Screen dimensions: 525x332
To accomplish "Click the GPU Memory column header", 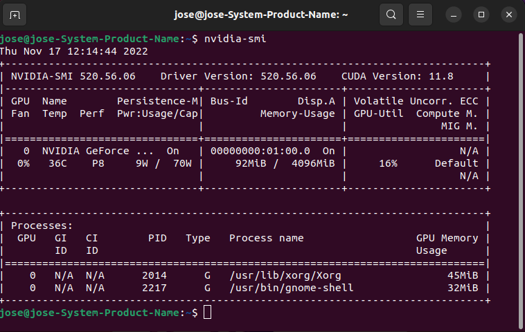I will click(447, 238).
